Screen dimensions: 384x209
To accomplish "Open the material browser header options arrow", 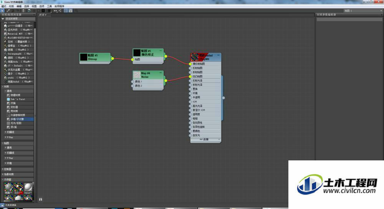I will 34,15.
